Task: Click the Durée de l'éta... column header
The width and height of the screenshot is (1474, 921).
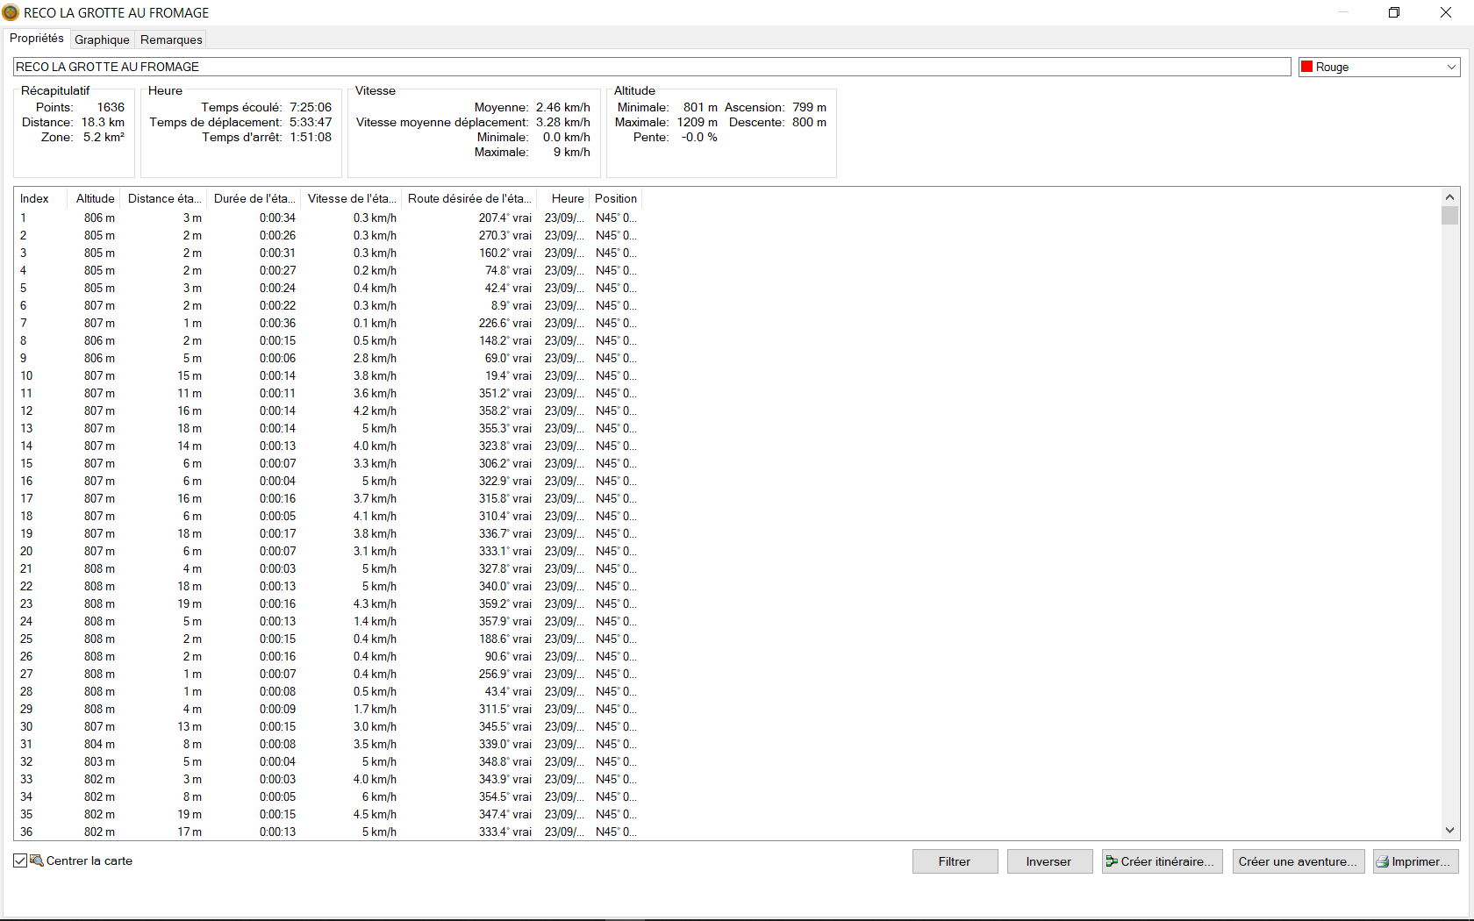Action: click(x=254, y=198)
